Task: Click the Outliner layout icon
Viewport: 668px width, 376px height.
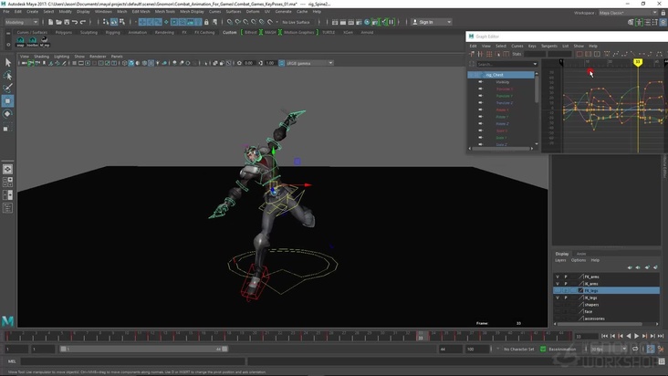Action: [7, 208]
